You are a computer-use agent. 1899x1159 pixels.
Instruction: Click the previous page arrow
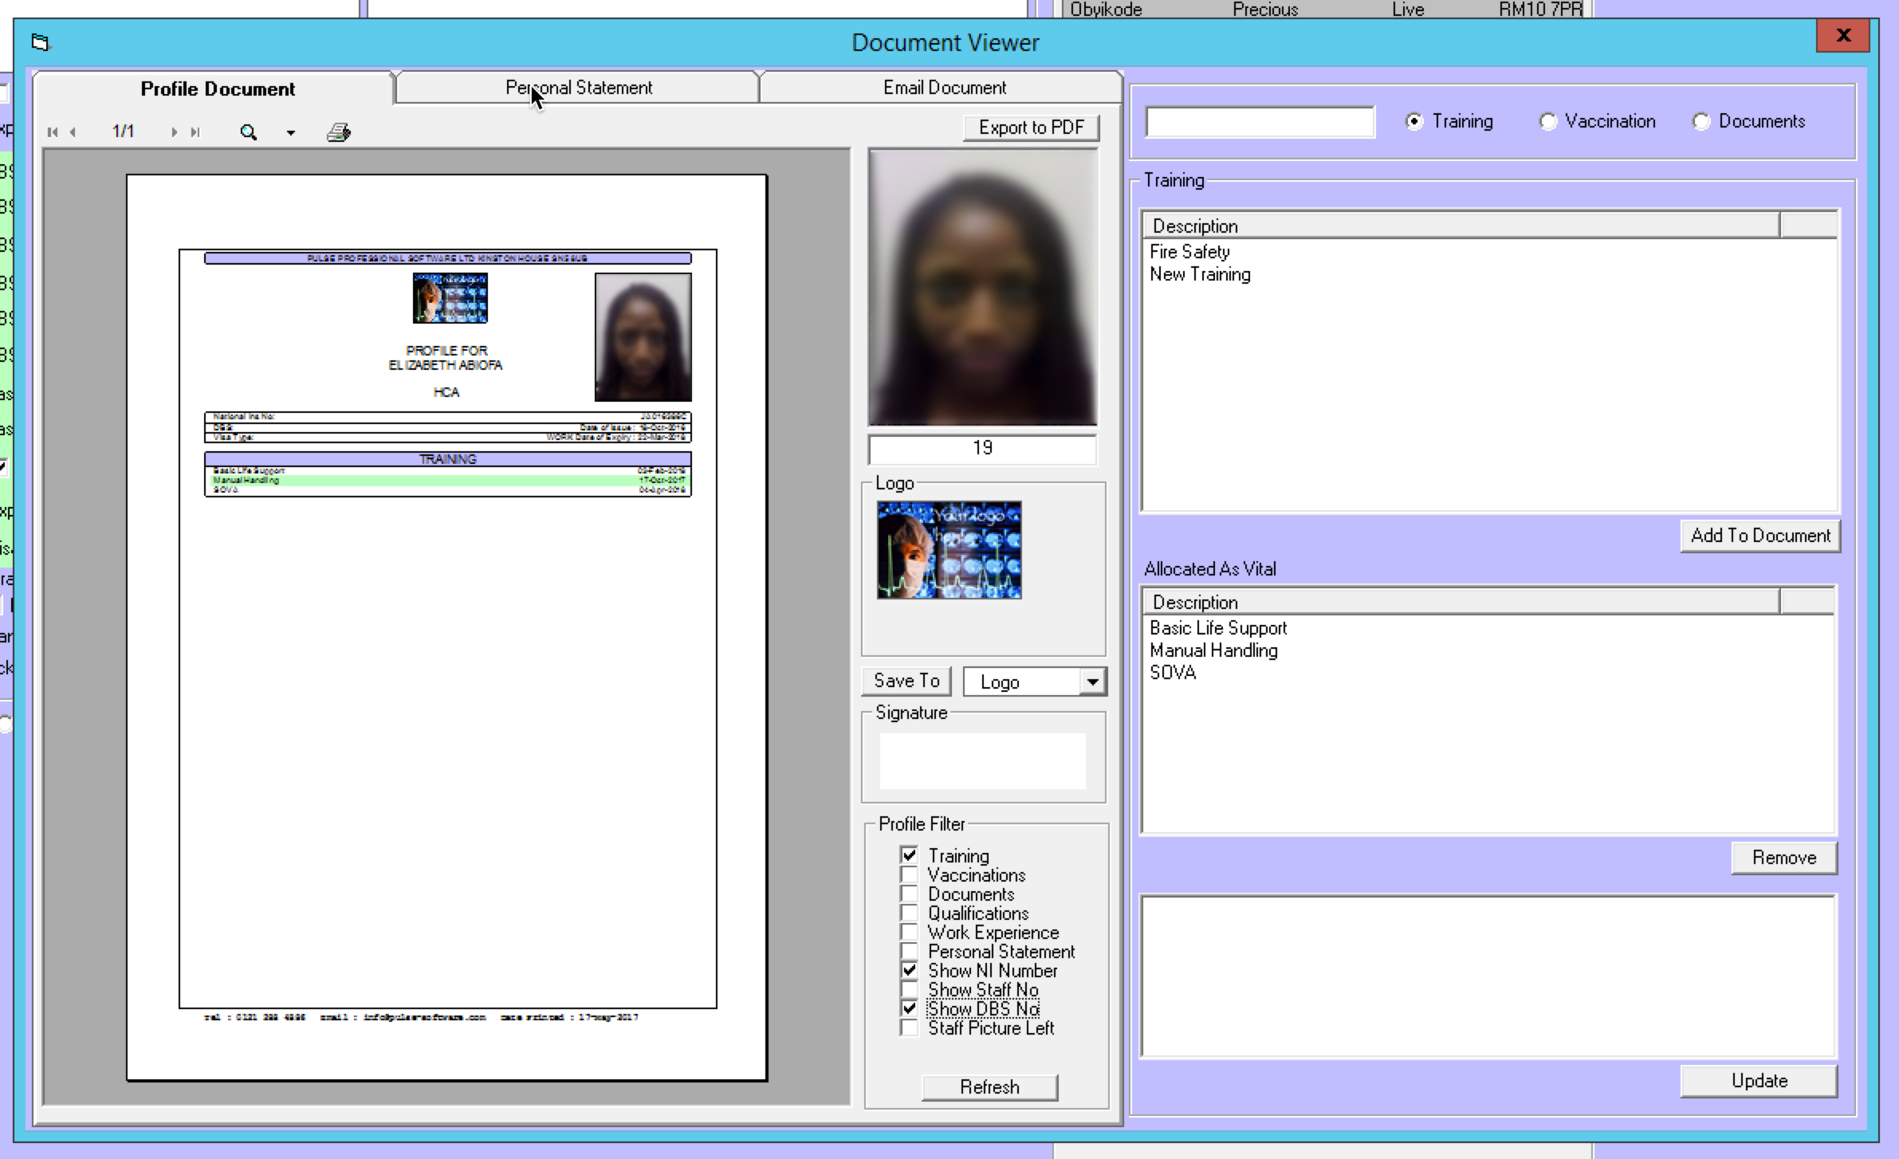[x=73, y=132]
